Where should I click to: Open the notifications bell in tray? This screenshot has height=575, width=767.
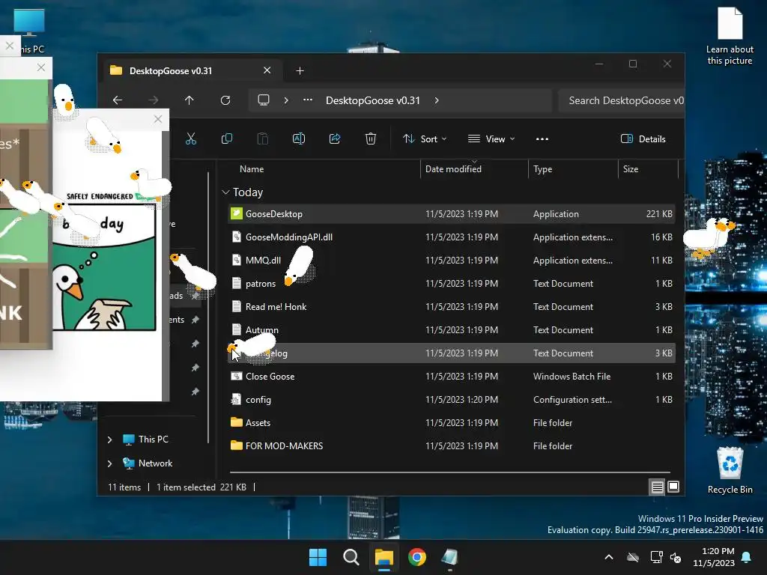tap(747, 557)
